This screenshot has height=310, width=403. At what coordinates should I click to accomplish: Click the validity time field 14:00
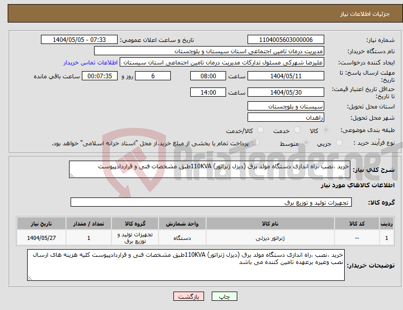coord(208,92)
